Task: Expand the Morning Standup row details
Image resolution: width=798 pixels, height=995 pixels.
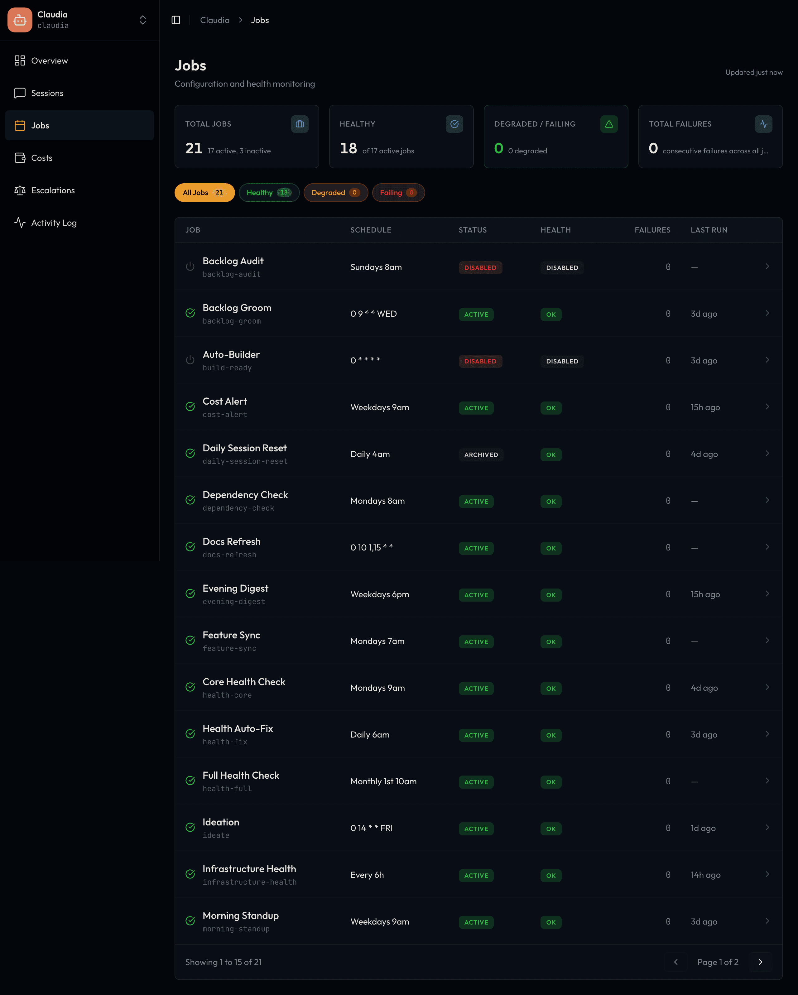Action: pos(767,921)
